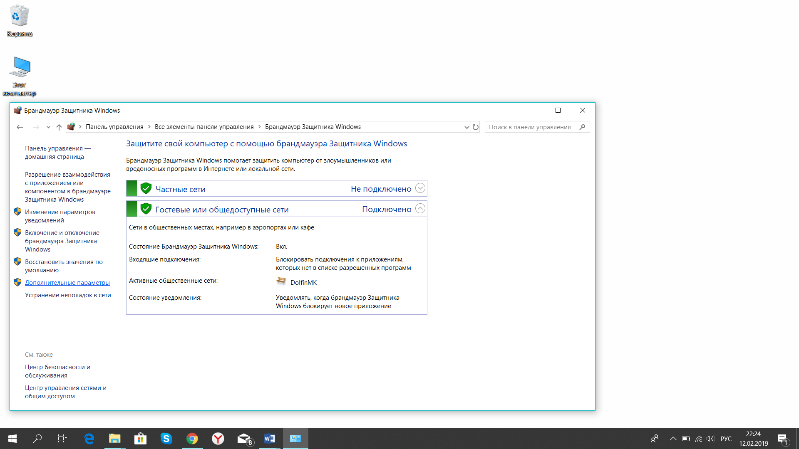Click shield icon beside Восстановить значения по умолчанию
Image resolution: width=799 pixels, height=449 pixels.
coord(17,262)
